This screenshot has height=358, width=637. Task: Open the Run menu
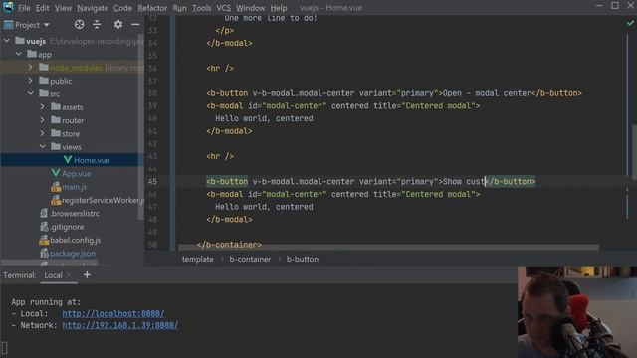(x=179, y=8)
